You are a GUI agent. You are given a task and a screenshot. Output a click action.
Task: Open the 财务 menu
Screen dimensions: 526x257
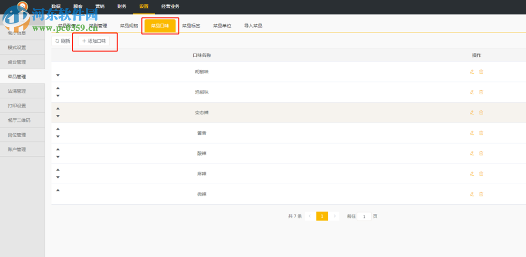click(x=122, y=6)
